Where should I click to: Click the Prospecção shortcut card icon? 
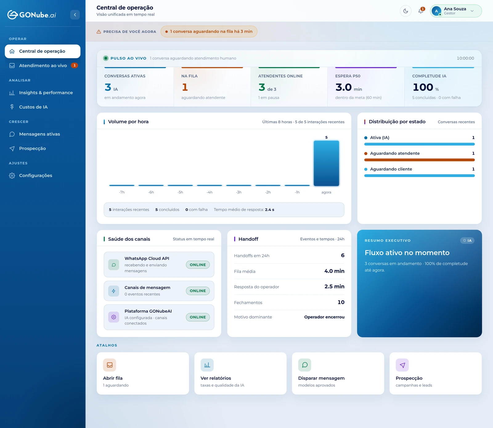(x=402, y=365)
